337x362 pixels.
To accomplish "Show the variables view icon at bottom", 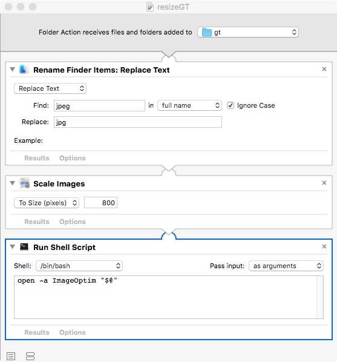I will [30, 356].
